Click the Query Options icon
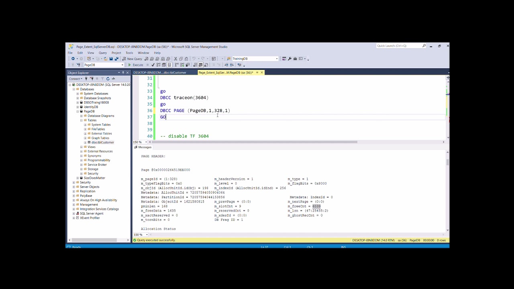This screenshot has height=289, width=514. [x=163, y=65]
